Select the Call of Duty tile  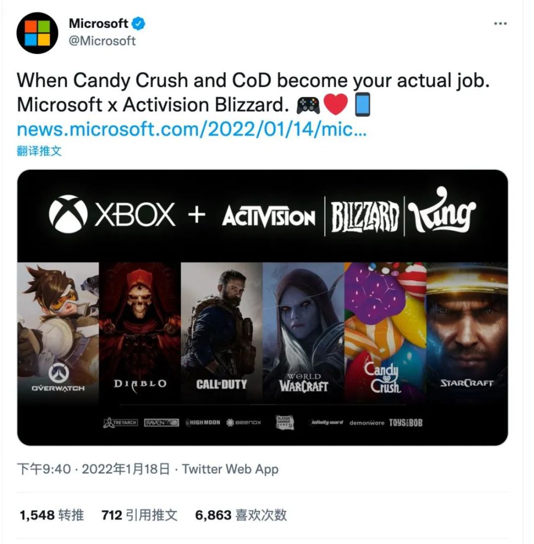point(222,333)
